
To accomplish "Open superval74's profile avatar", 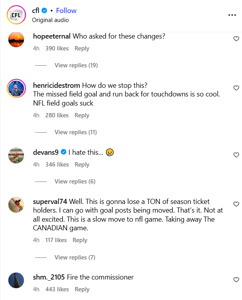I will [x=16, y=205].
